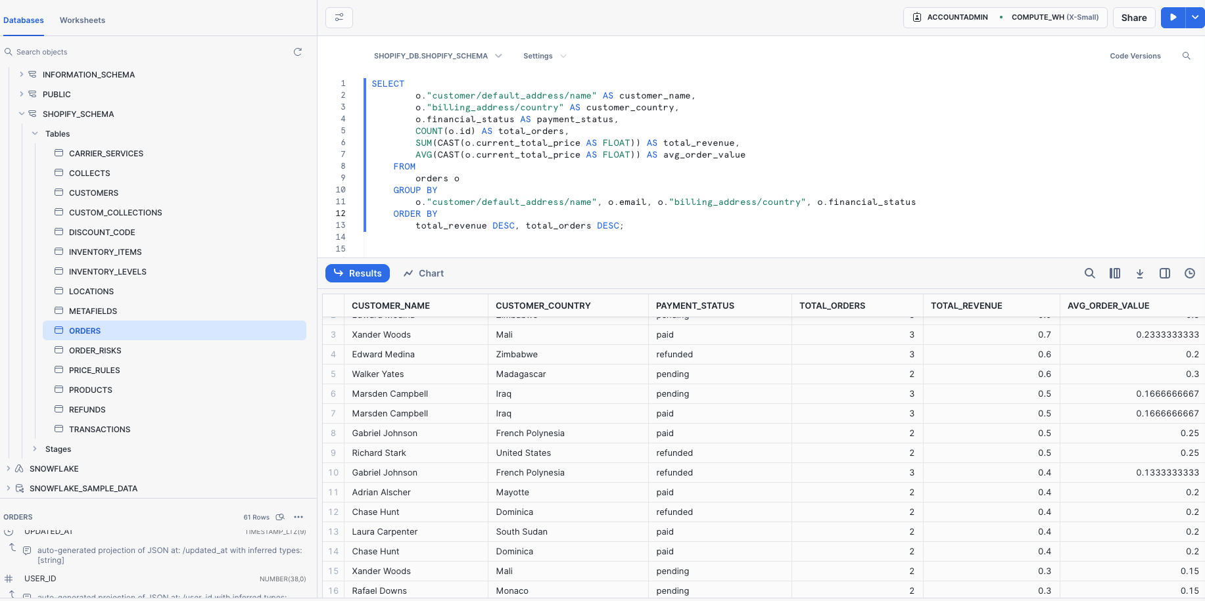Expand the INFORMATION_SCHEMA tree node
Viewport: 1205px width, 601px height.
(22, 74)
